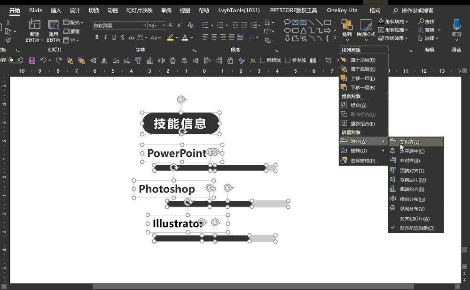Select the Cut scissors icon
Viewport: 470px width, 290px height.
pyautogui.click(x=8, y=23)
